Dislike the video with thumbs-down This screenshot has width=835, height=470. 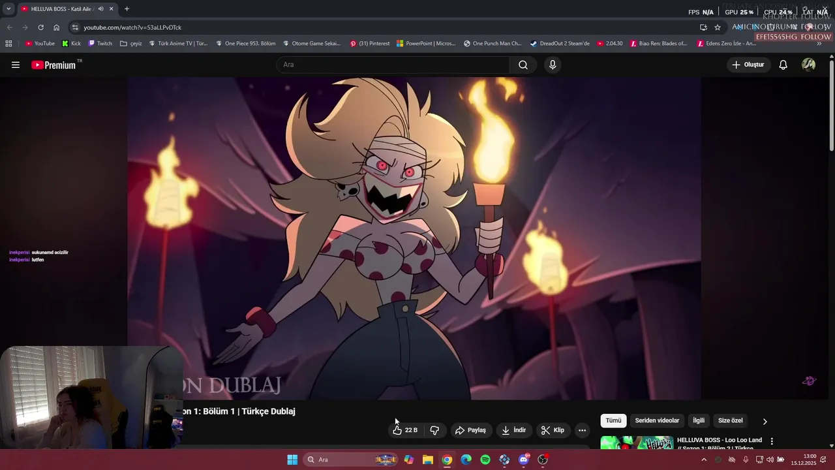434,430
